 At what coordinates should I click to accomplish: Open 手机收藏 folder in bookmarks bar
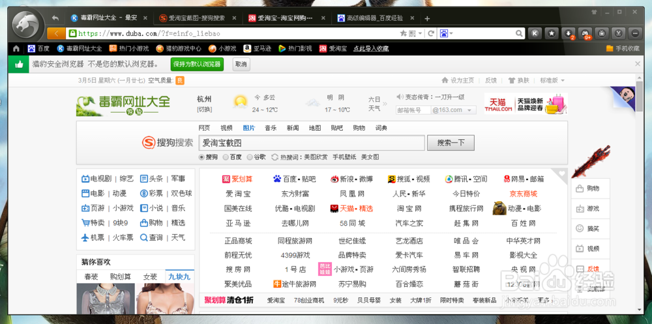[623, 49]
